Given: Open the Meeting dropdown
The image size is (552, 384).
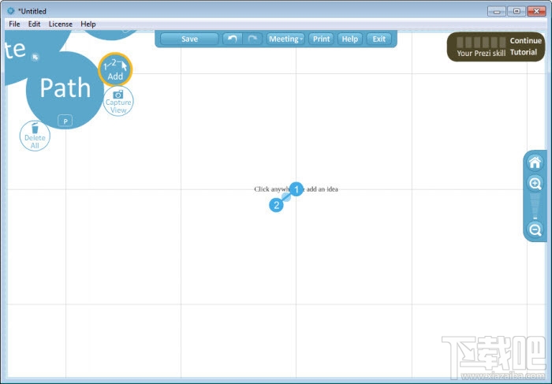Looking at the screenshot, I should point(285,39).
